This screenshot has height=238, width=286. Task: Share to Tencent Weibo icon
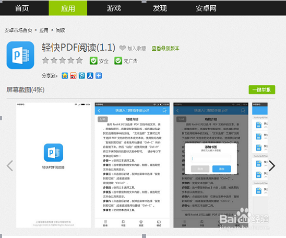pyautogui.click(x=82, y=75)
